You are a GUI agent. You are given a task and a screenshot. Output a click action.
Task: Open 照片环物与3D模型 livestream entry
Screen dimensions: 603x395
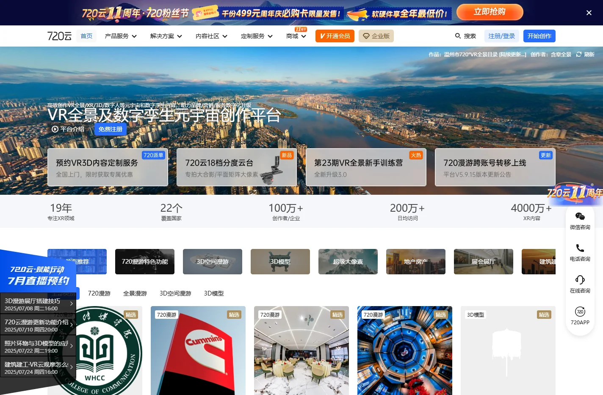click(x=38, y=347)
